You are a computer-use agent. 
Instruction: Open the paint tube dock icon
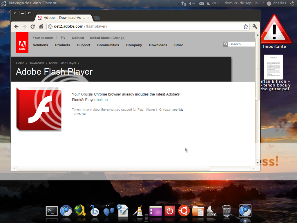pyautogui.click(x=138, y=211)
